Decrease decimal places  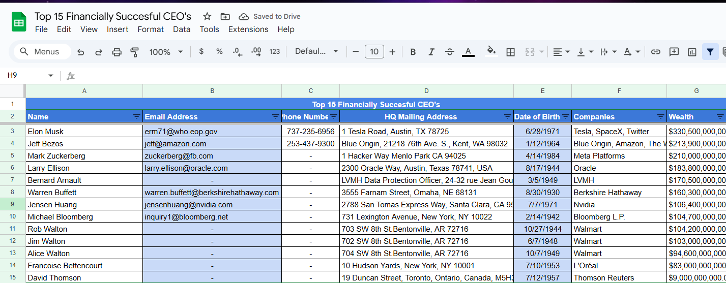pyautogui.click(x=238, y=51)
